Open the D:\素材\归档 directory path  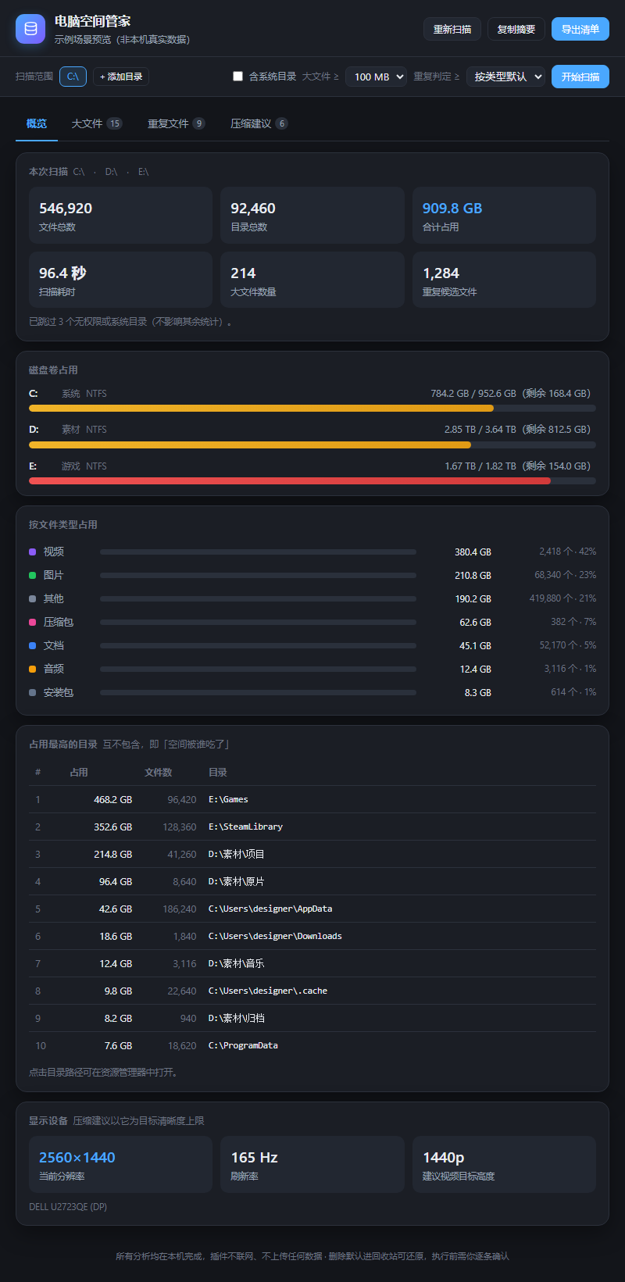[237, 1018]
